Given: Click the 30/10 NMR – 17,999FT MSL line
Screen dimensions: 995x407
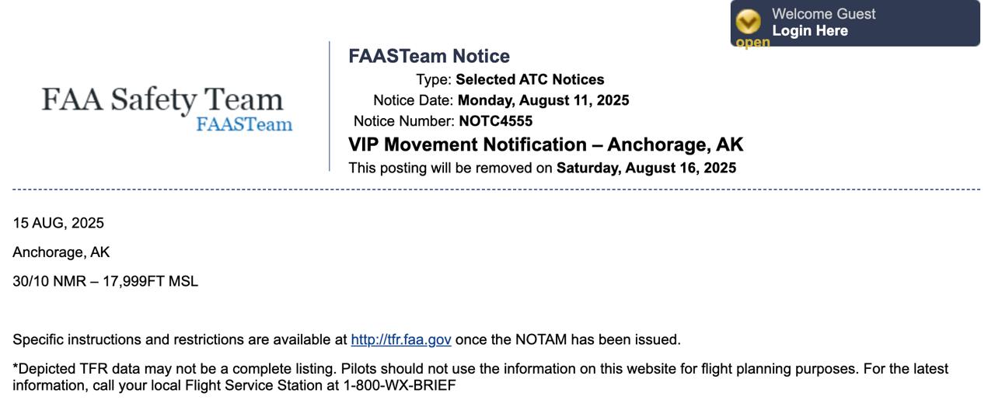Looking at the screenshot, I should tap(105, 281).
